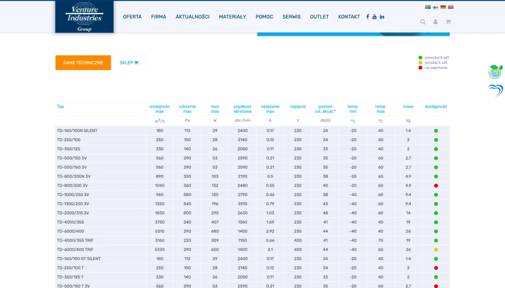This screenshot has width=505, height=288.
Task: Open the MATERIAŁY menu
Action: 232,17
